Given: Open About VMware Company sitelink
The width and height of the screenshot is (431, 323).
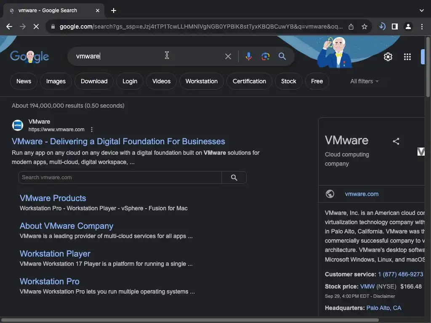Looking at the screenshot, I should [x=66, y=226].
